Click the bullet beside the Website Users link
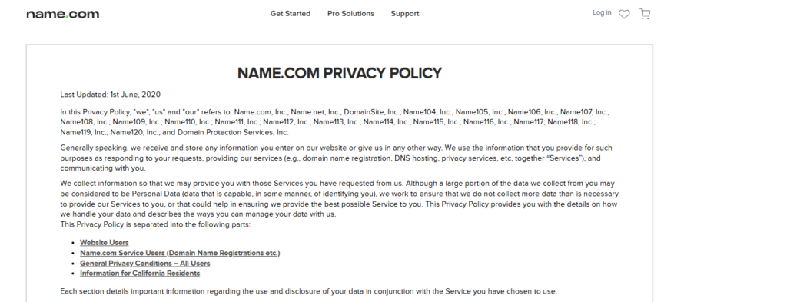Screen dimensions: 787x302 click(75, 243)
